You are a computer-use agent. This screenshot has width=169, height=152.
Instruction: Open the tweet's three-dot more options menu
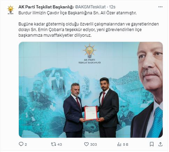click(x=160, y=7)
